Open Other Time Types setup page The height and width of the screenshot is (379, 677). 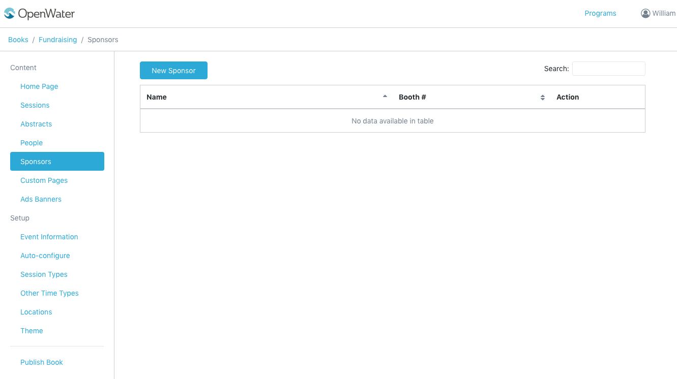click(x=49, y=293)
